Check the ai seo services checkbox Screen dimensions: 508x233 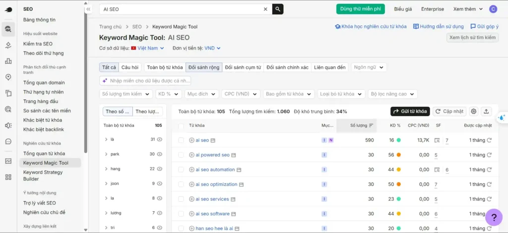coord(181,199)
